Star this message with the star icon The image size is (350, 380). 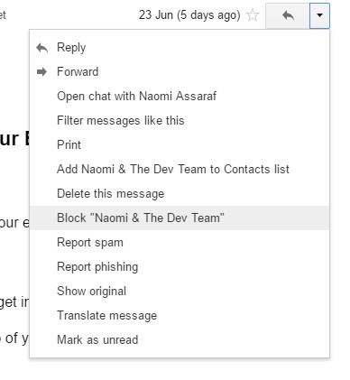coord(253,15)
